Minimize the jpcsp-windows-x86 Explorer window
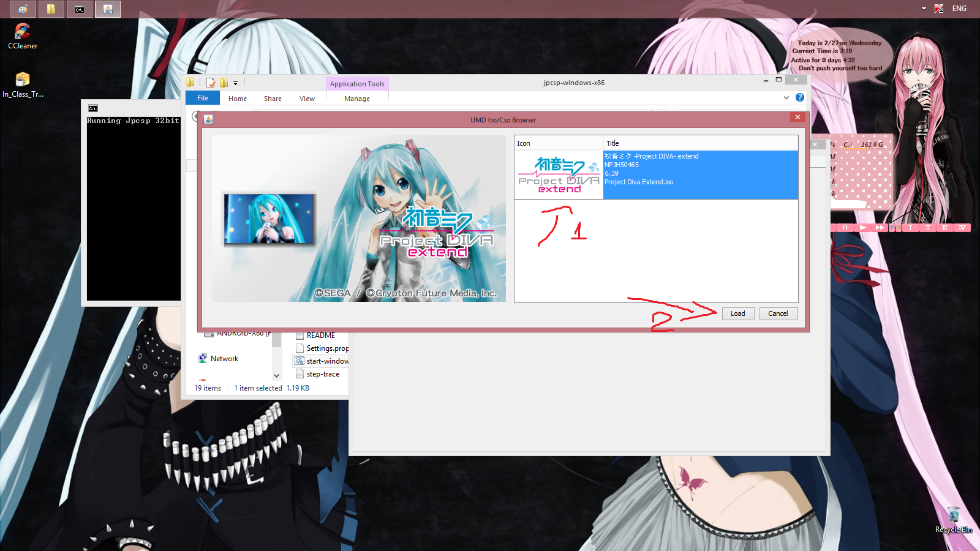980x551 pixels. click(x=766, y=80)
